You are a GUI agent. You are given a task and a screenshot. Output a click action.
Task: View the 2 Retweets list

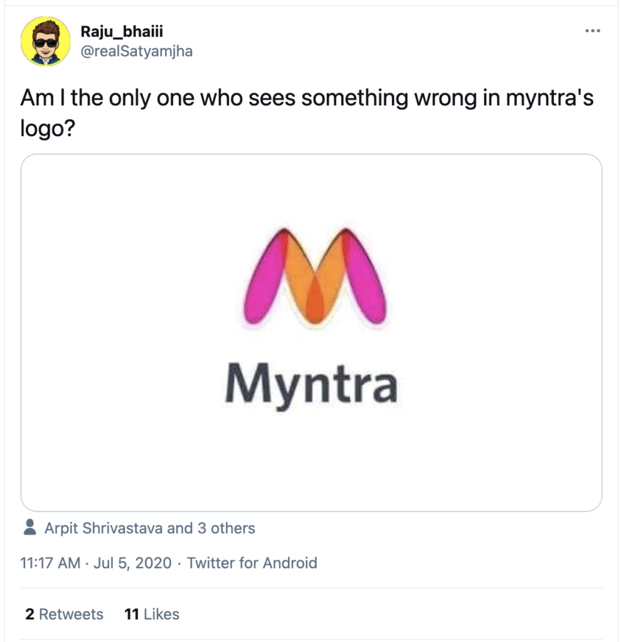click(65, 614)
